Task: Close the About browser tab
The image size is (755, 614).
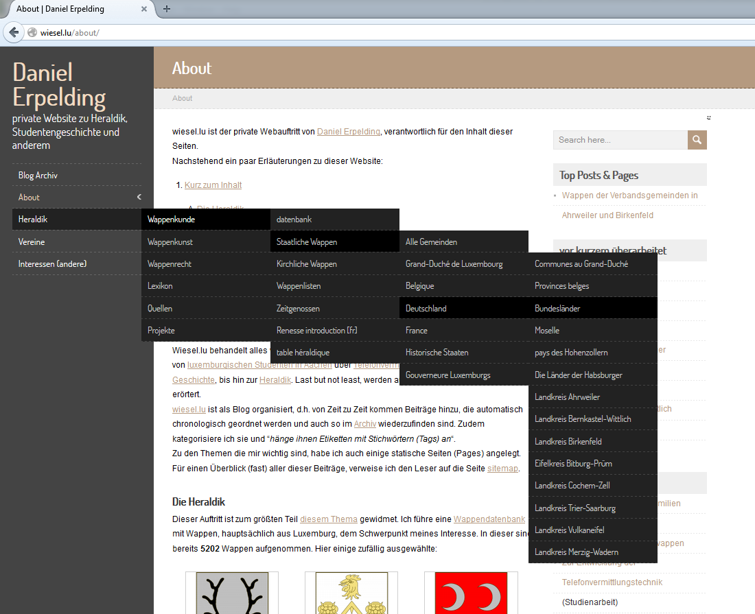Action: click(144, 9)
